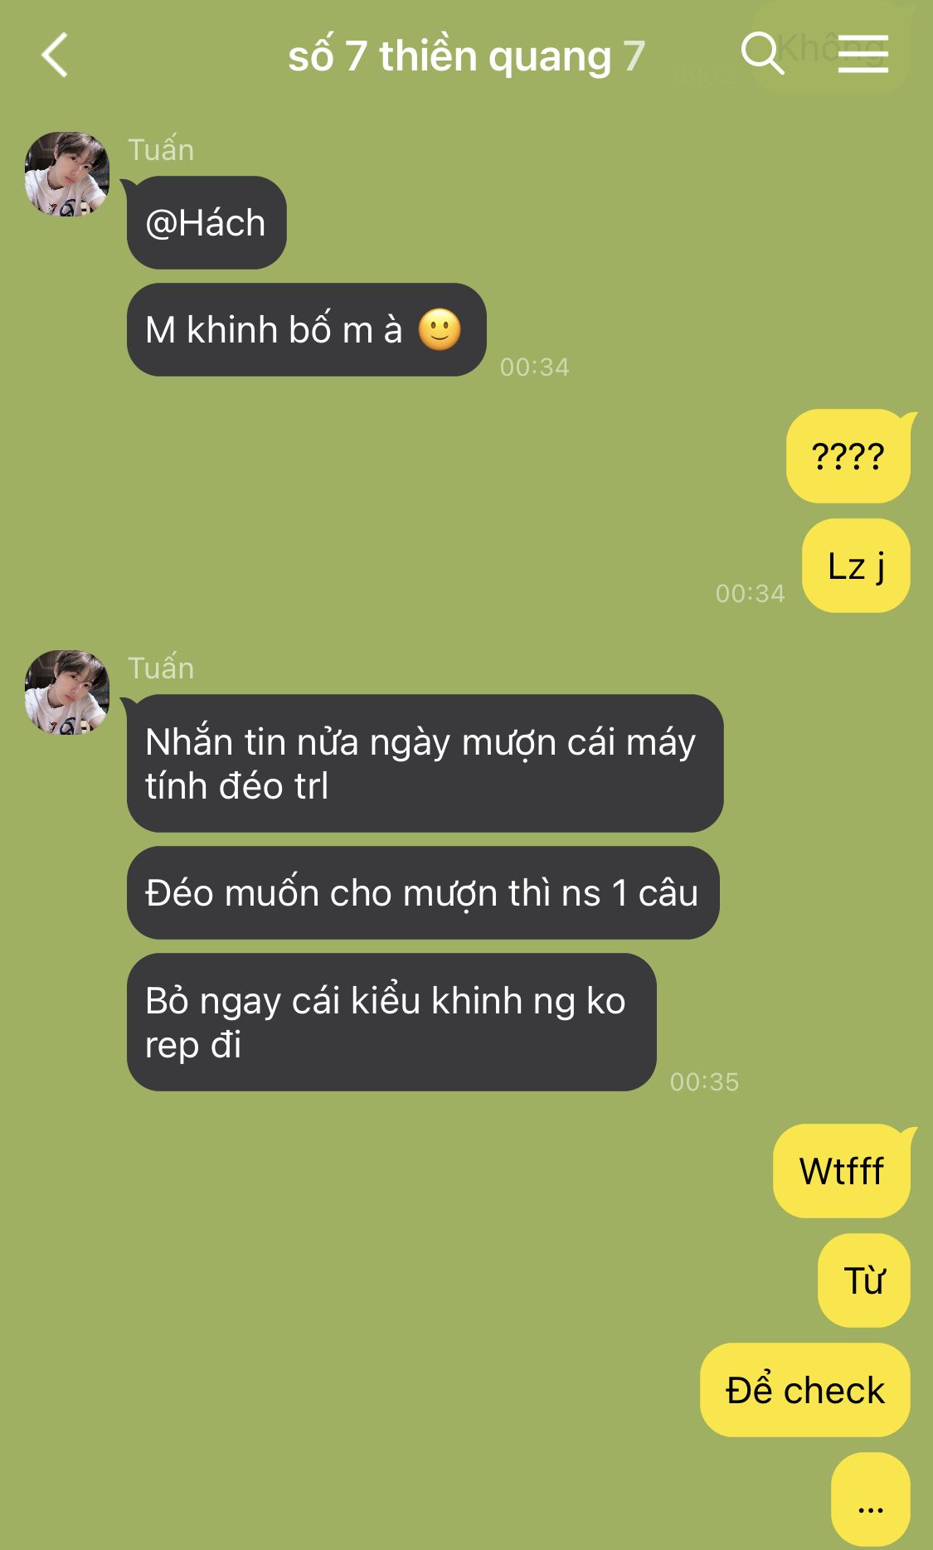Select the '????' yellow message bubble
Viewport: 933px width, 1550px height.
tap(848, 456)
